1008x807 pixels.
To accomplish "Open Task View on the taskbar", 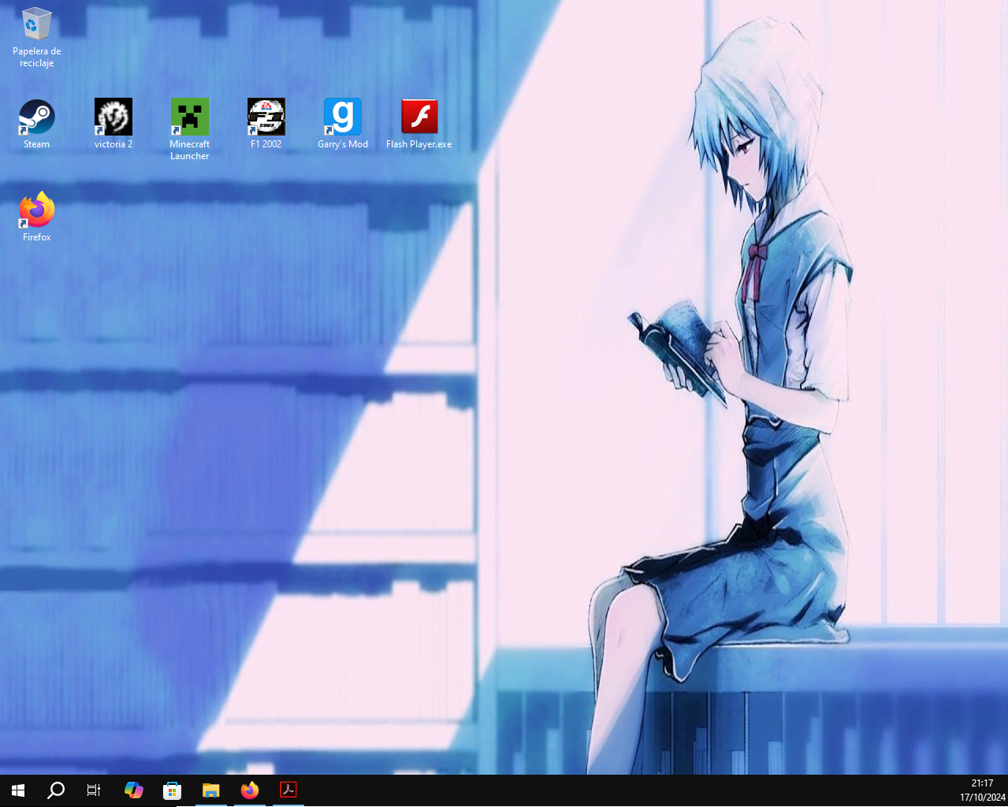I will 94,790.
